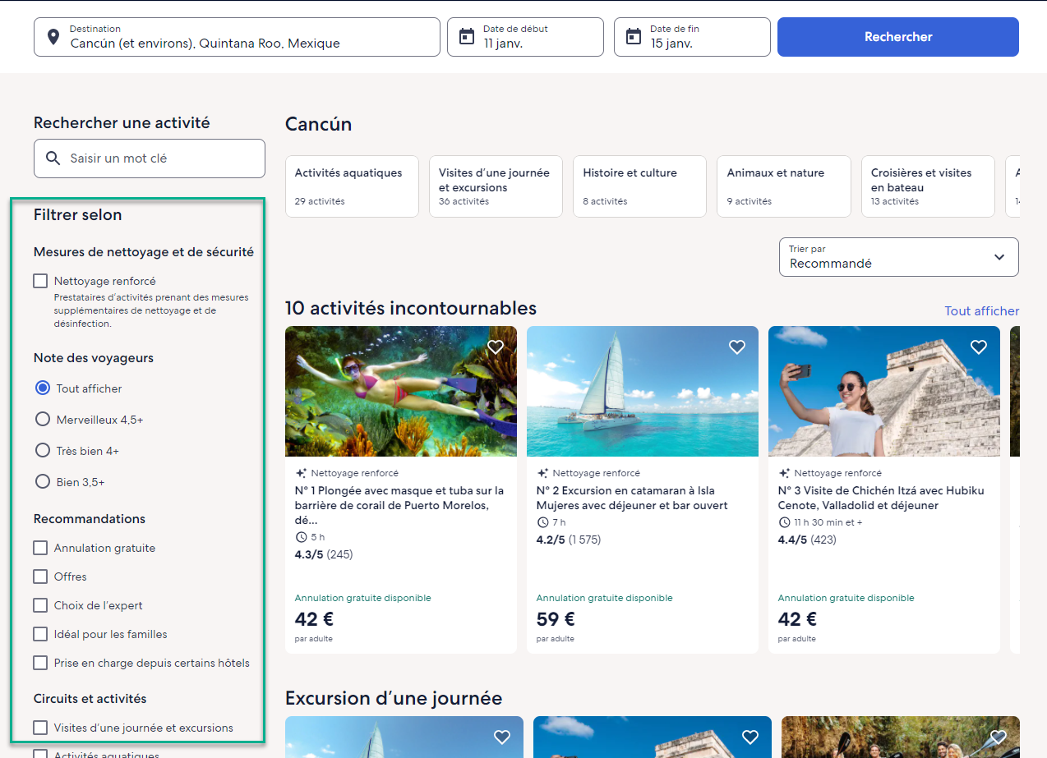Click the 10 activités incontournables heading

point(411,308)
